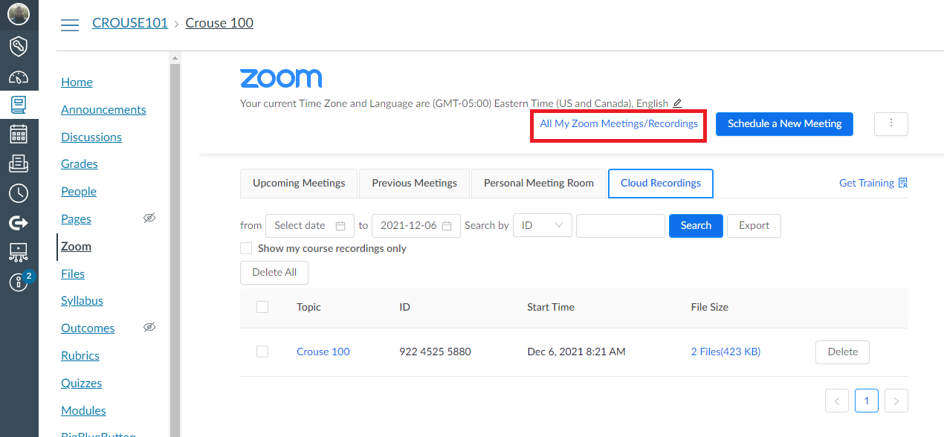Open the 2 Files(423 KB) link
The height and width of the screenshot is (437, 944).
(x=725, y=352)
